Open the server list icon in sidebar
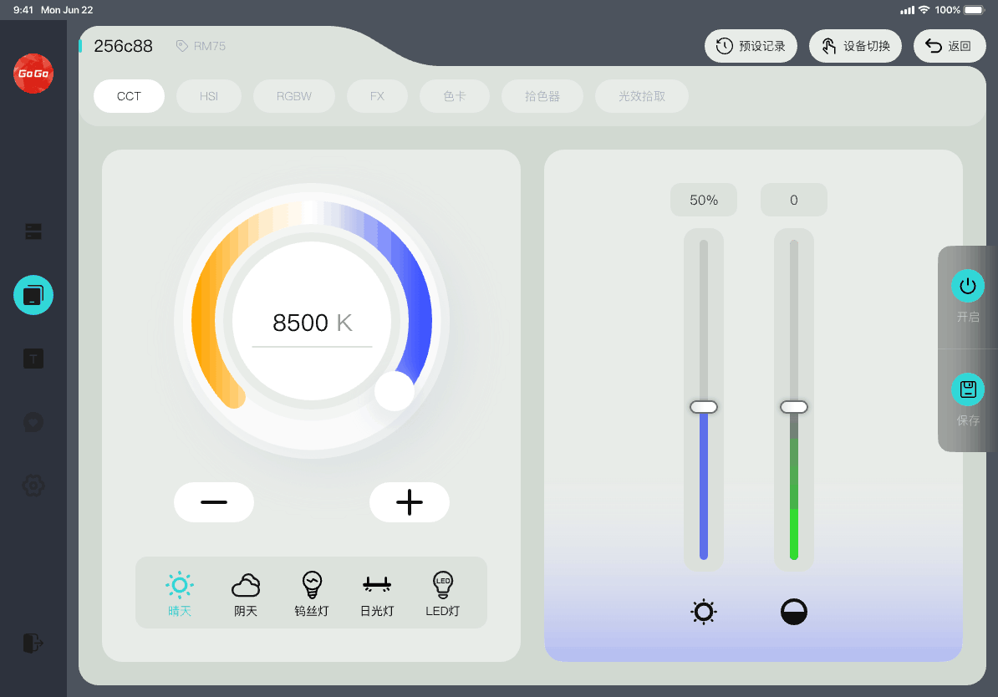 coord(33,231)
